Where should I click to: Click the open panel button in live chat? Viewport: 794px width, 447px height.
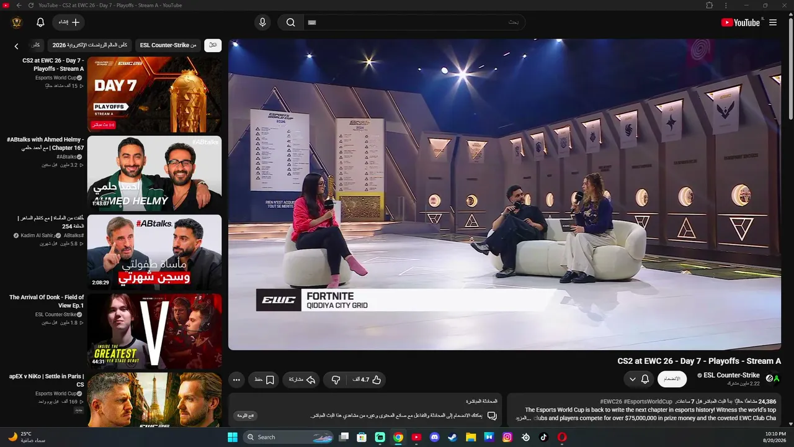click(x=246, y=415)
